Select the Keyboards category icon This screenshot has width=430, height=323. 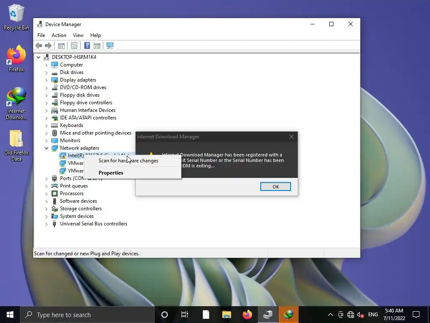(x=55, y=125)
